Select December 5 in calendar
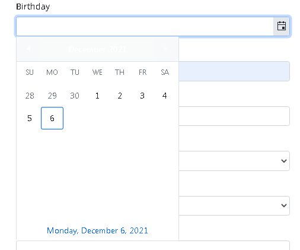 pos(30,118)
